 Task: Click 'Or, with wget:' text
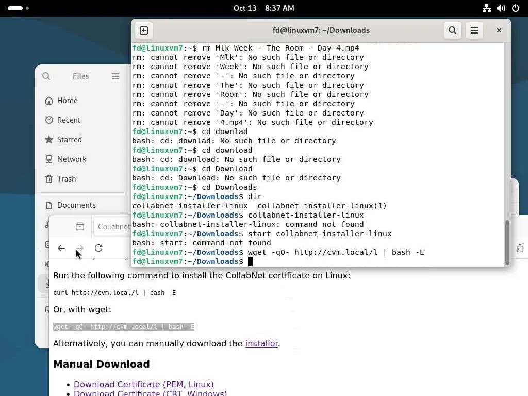(82, 309)
